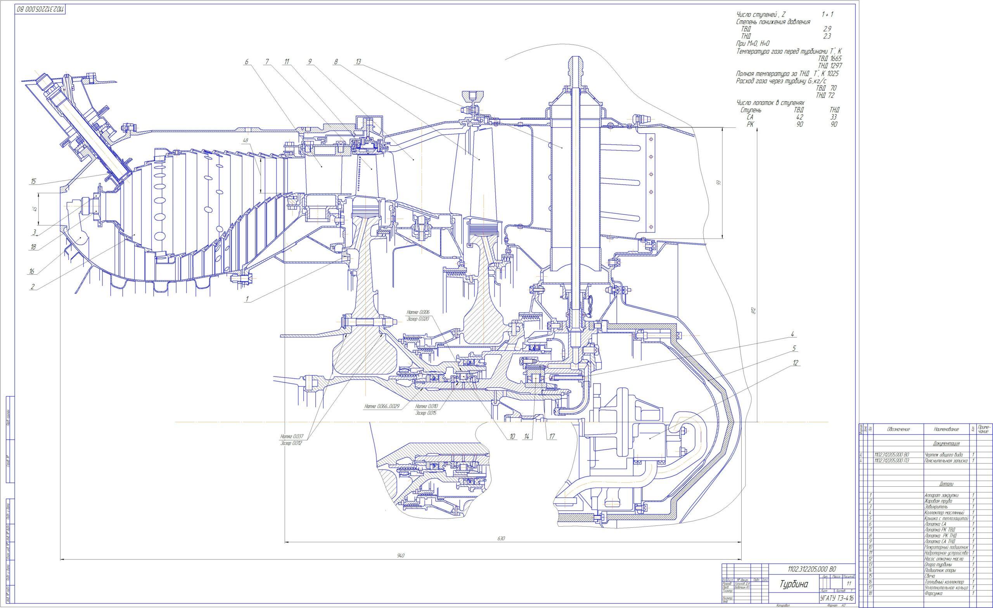Click the 'Обозначение' column header
This screenshot has height=608, width=993.
[898, 430]
